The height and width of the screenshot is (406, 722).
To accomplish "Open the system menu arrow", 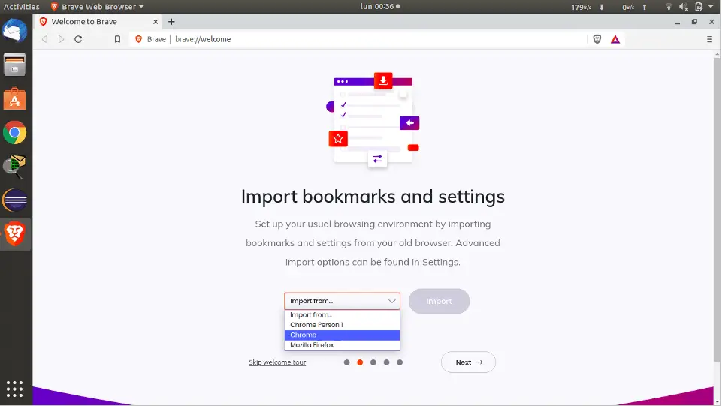I will pos(711,7).
